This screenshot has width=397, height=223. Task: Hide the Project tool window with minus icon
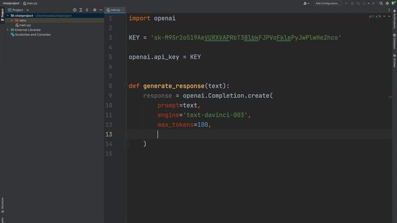100,10
